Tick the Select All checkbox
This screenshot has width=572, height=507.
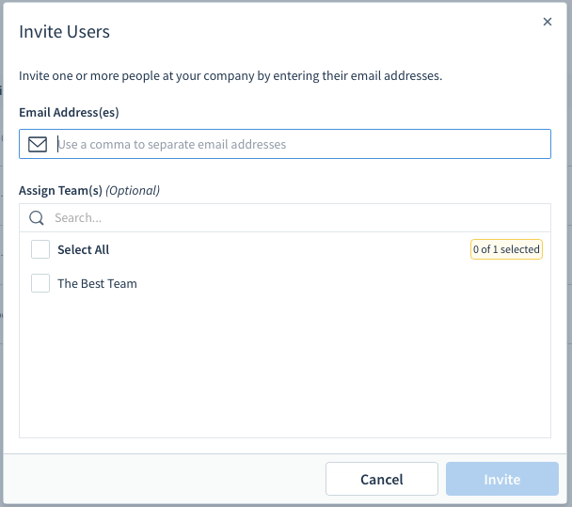click(x=40, y=249)
